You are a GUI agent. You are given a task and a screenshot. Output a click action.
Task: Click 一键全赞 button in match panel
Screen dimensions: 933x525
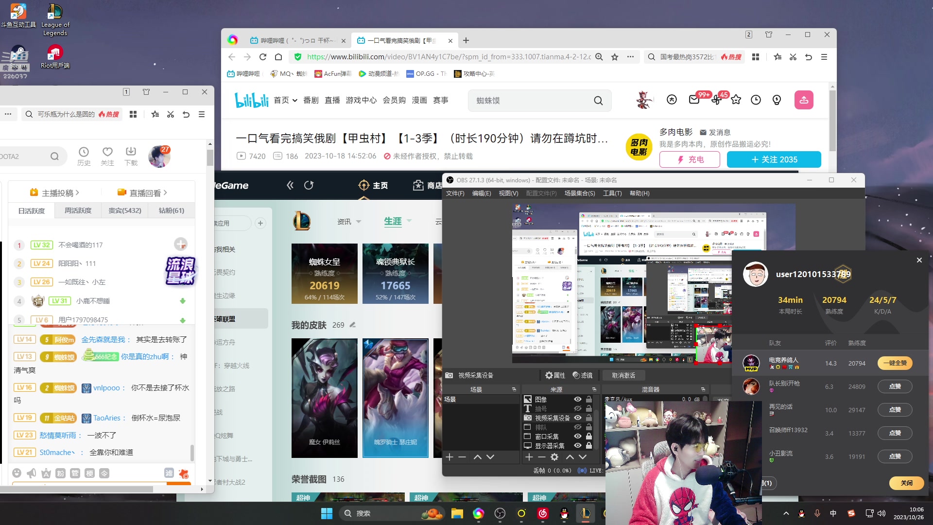895,363
